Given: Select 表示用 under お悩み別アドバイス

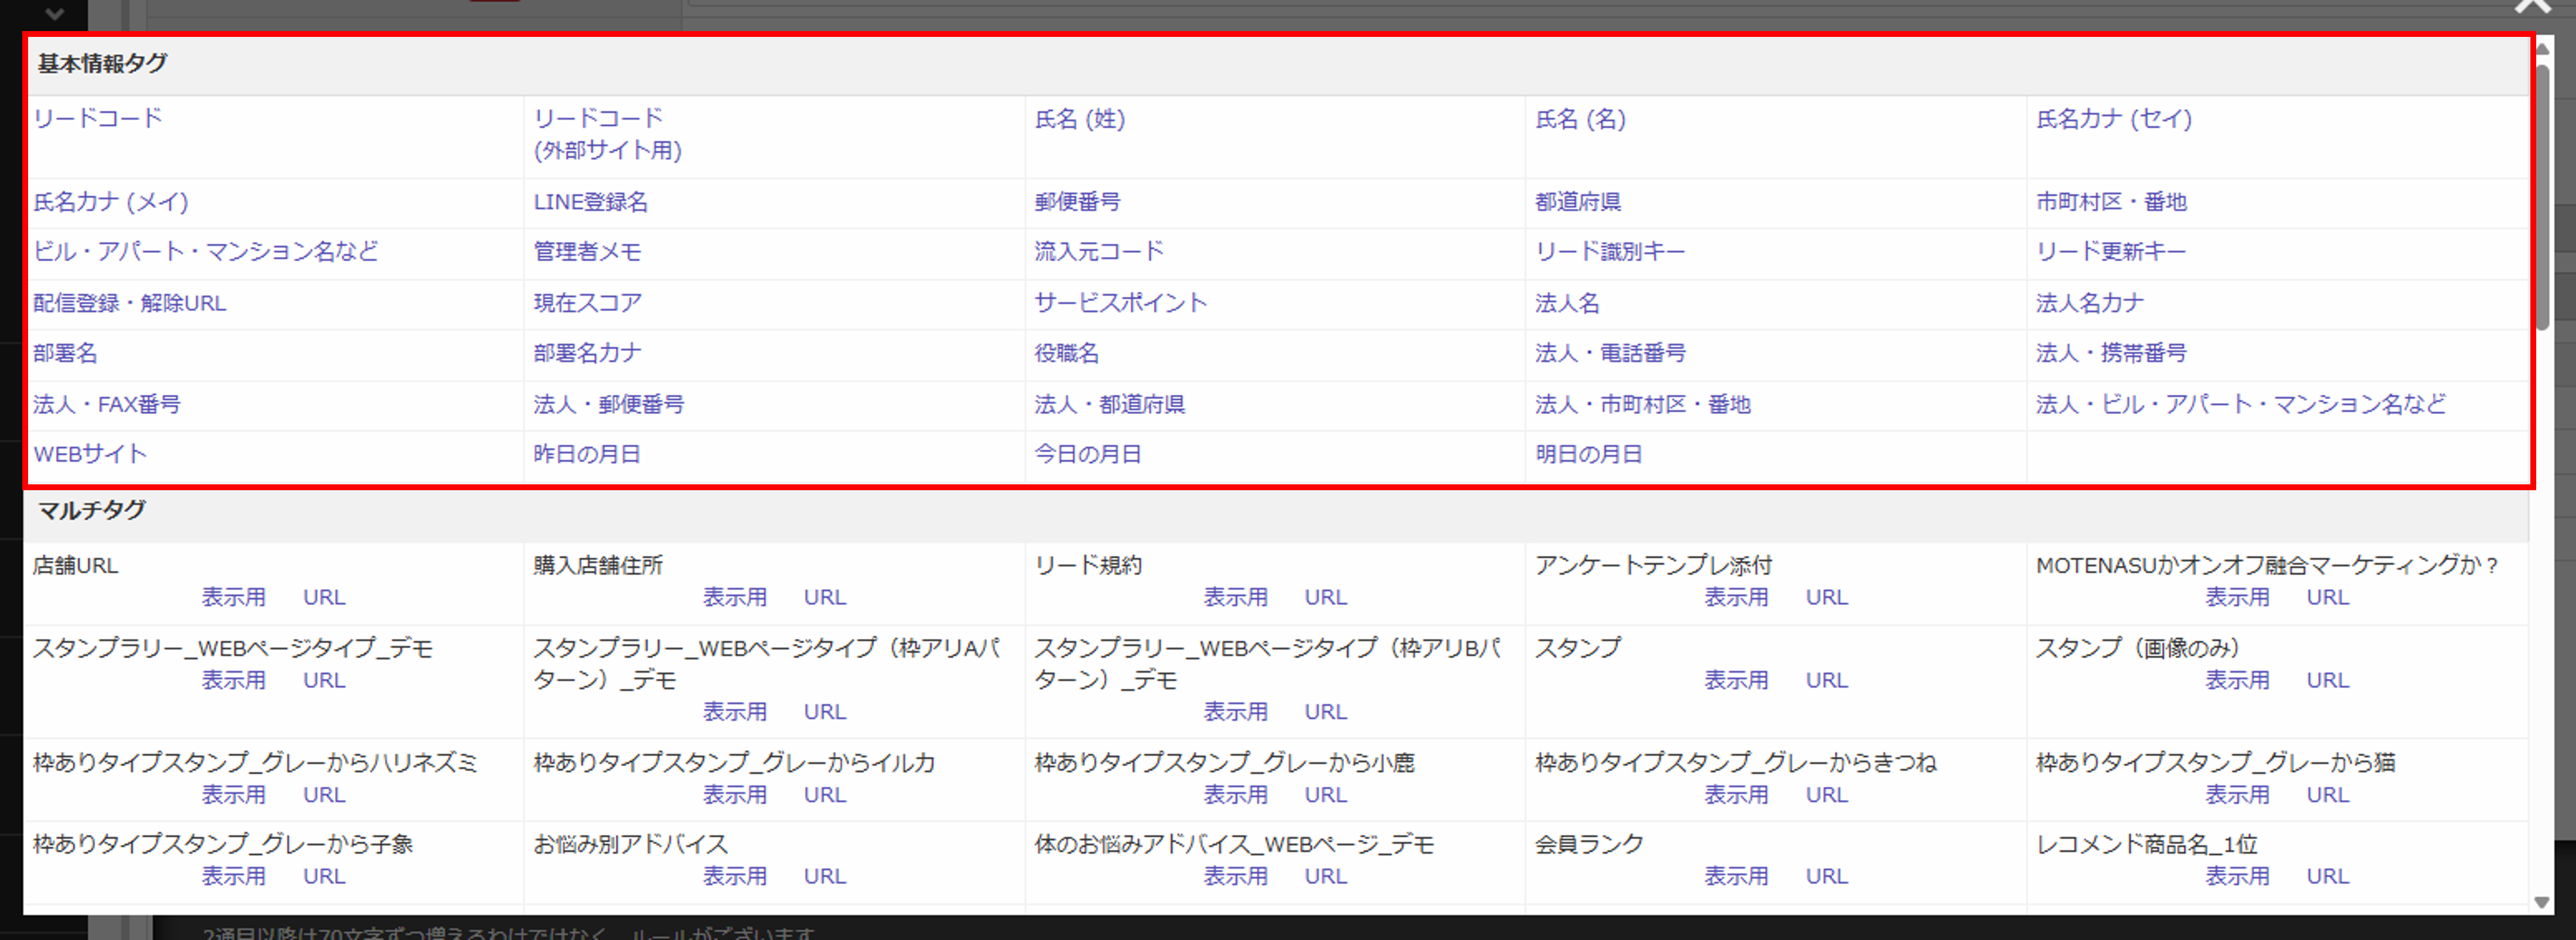Looking at the screenshot, I should click(734, 876).
